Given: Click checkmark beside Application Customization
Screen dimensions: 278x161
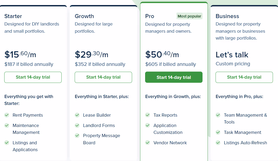Looking at the screenshot, I should [148, 126].
